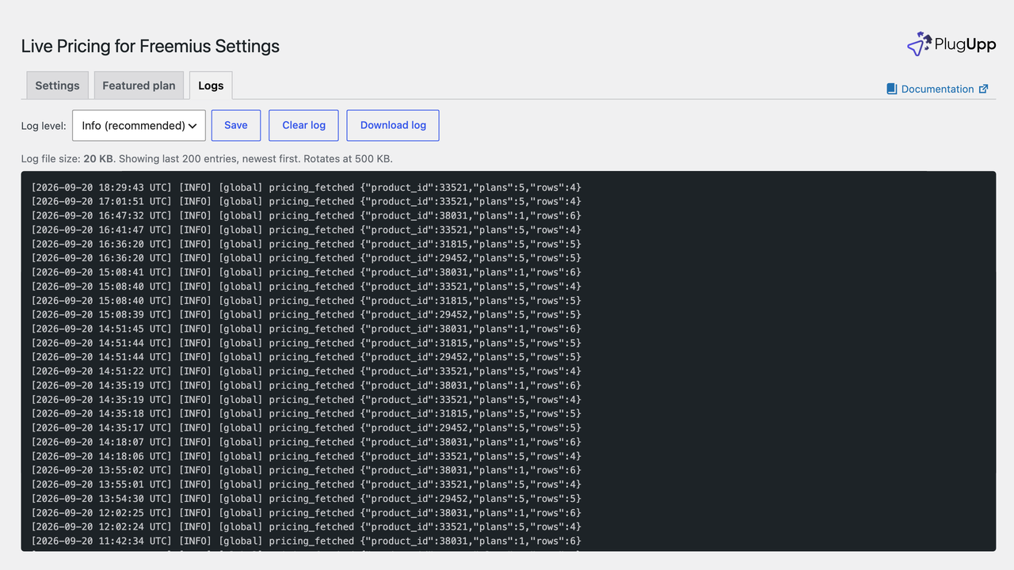Image resolution: width=1014 pixels, height=570 pixels.
Task: Open the Log level dropdown
Action: coord(139,125)
